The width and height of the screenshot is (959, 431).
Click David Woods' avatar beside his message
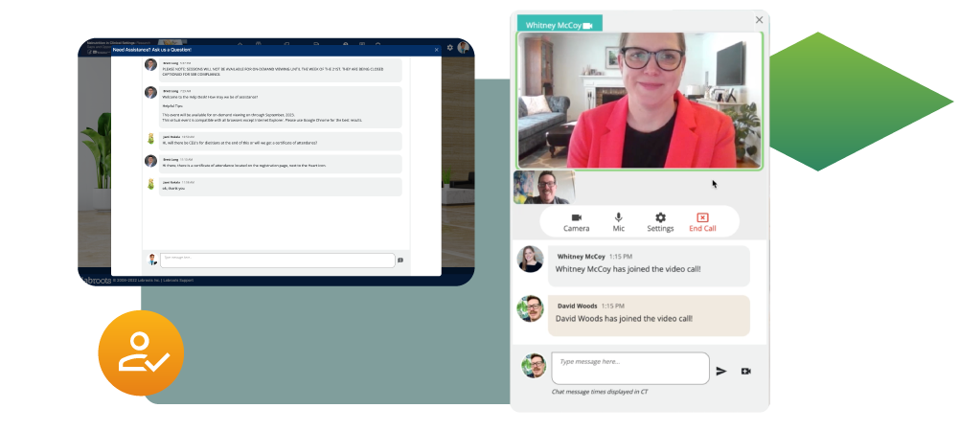tap(530, 308)
